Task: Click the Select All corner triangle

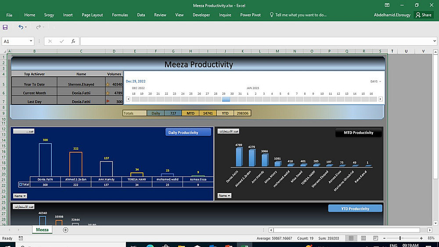Action: [x=4, y=51]
